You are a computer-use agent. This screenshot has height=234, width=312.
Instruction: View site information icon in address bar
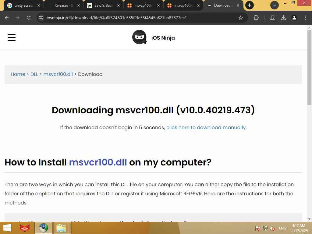(41, 18)
